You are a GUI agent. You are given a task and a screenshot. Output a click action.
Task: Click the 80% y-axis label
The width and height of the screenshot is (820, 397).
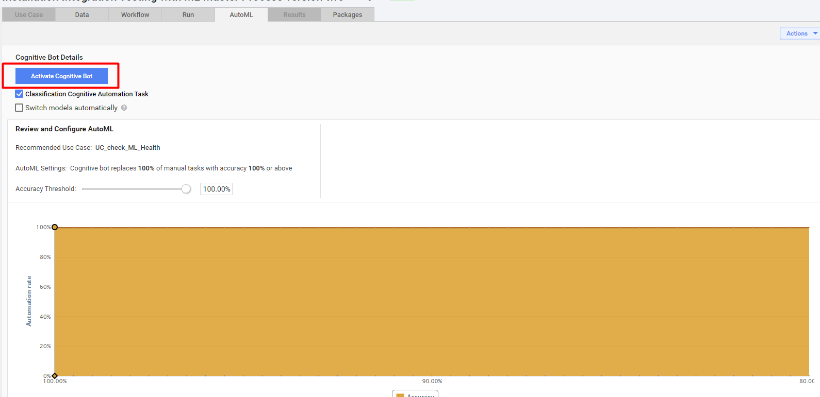point(45,257)
